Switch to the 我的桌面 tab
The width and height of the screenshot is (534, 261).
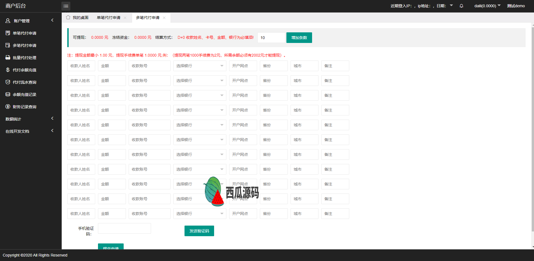[x=77, y=18]
